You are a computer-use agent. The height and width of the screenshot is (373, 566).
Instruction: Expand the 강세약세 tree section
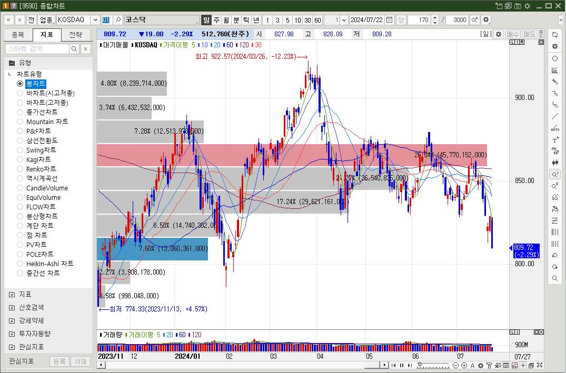(x=12, y=321)
